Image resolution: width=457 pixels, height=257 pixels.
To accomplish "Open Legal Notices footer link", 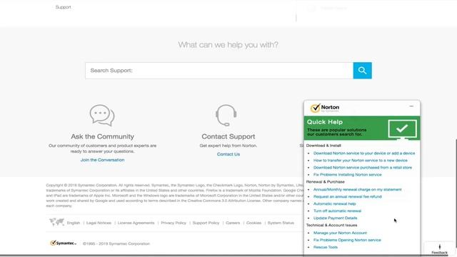I will 99,223.
